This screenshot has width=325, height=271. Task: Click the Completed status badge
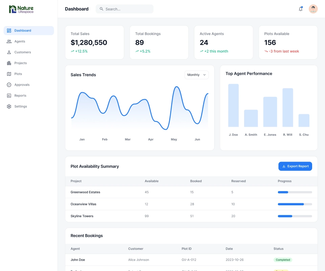tap(283, 260)
